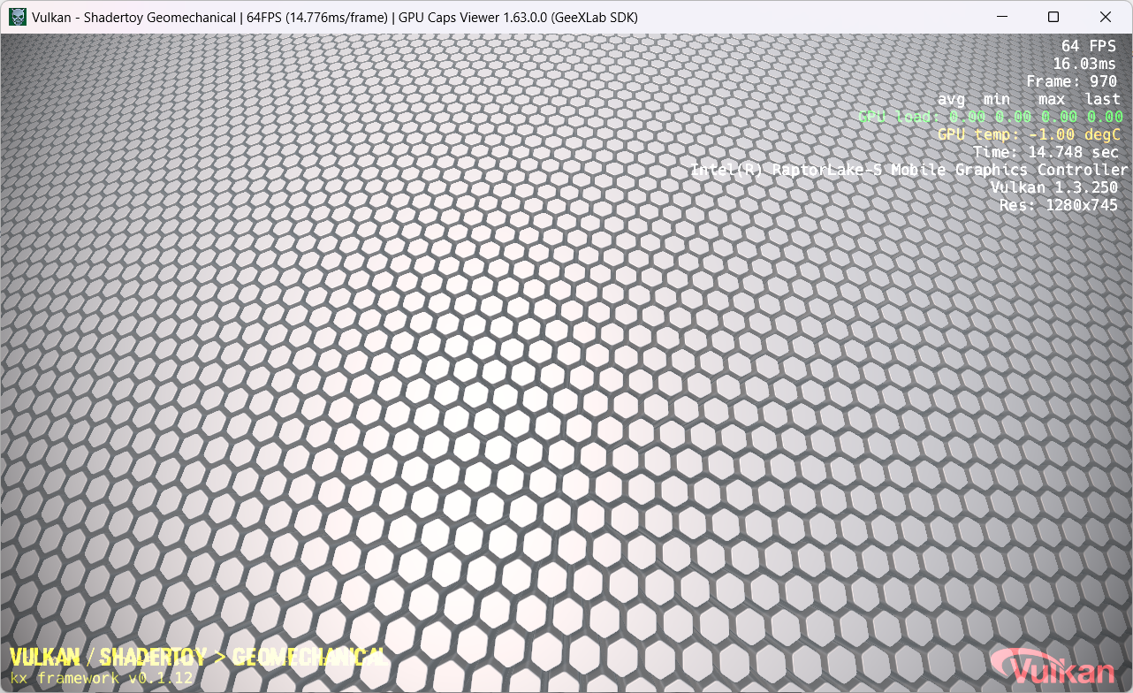The width and height of the screenshot is (1133, 693).
Task: Minimize the Shadertoy Geomechanical window
Action: [1001, 17]
